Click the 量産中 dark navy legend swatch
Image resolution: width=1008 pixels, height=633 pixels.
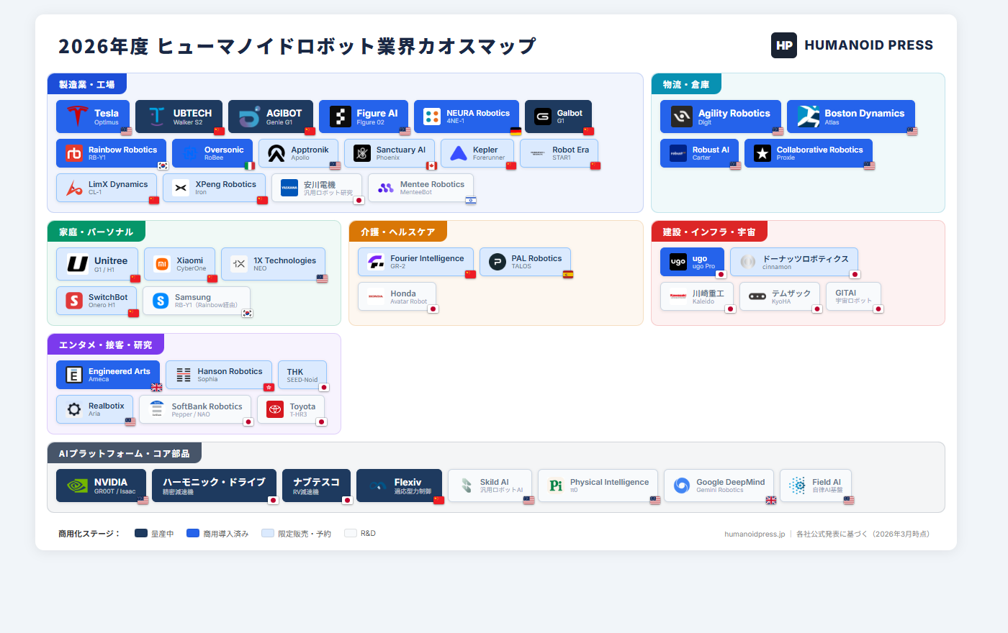[x=141, y=533]
